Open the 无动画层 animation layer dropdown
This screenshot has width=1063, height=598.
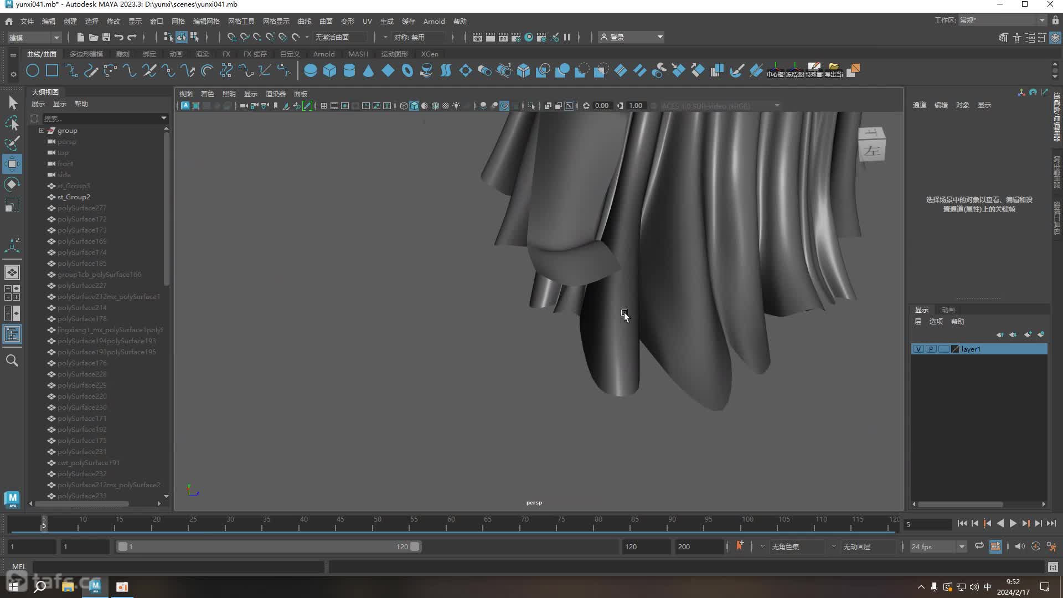coord(868,547)
